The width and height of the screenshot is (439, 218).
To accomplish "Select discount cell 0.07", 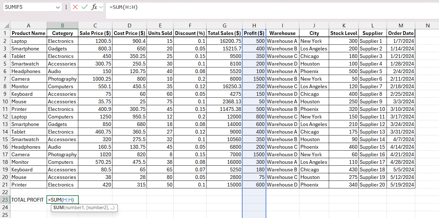I will [190, 169].
